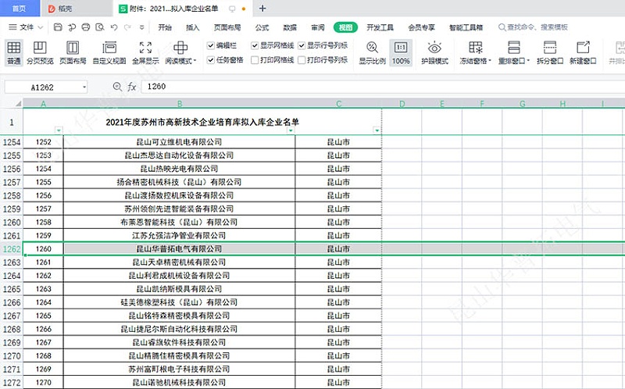Screen dimensions: 625x389
Task: Toggle the 任务窗格 task pane checkbox
Action: tap(211, 60)
